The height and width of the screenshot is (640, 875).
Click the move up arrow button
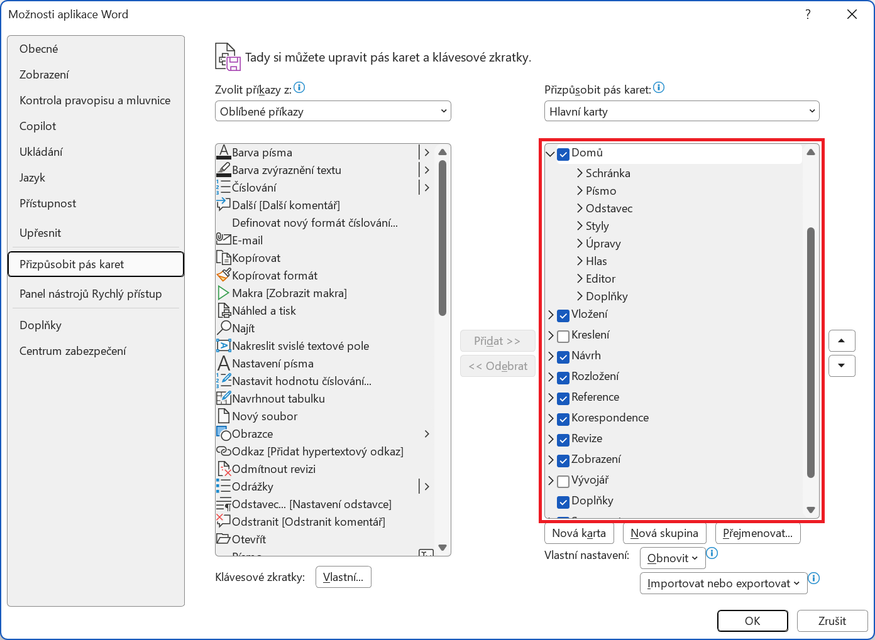click(x=842, y=341)
